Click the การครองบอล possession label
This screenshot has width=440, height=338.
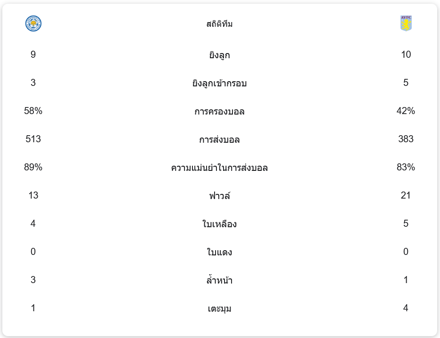[x=219, y=112]
